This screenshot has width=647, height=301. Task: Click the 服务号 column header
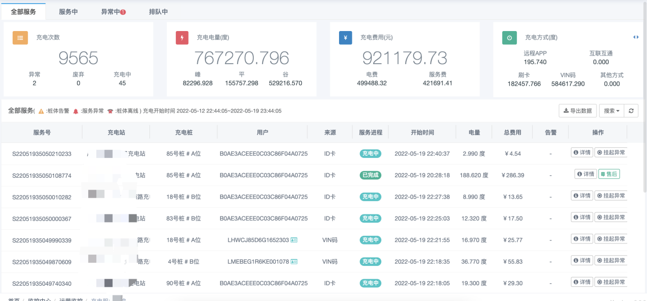42,132
